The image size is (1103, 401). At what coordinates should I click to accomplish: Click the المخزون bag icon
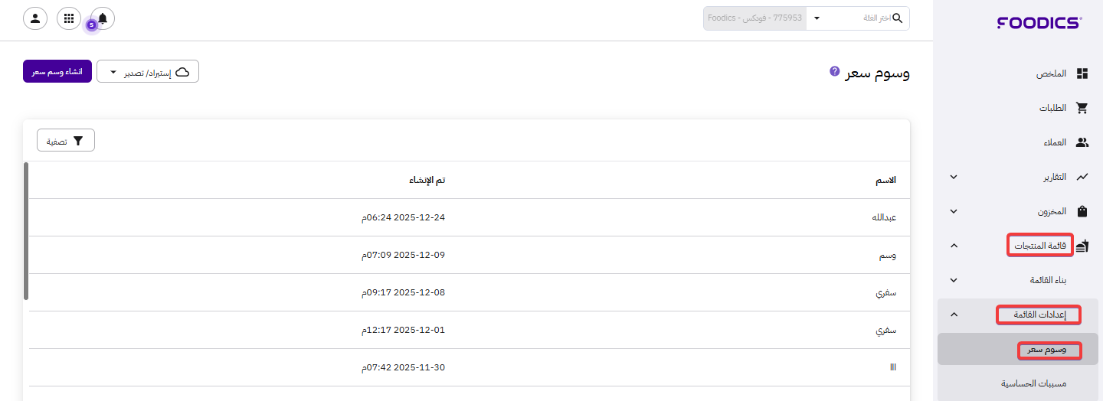click(x=1082, y=211)
